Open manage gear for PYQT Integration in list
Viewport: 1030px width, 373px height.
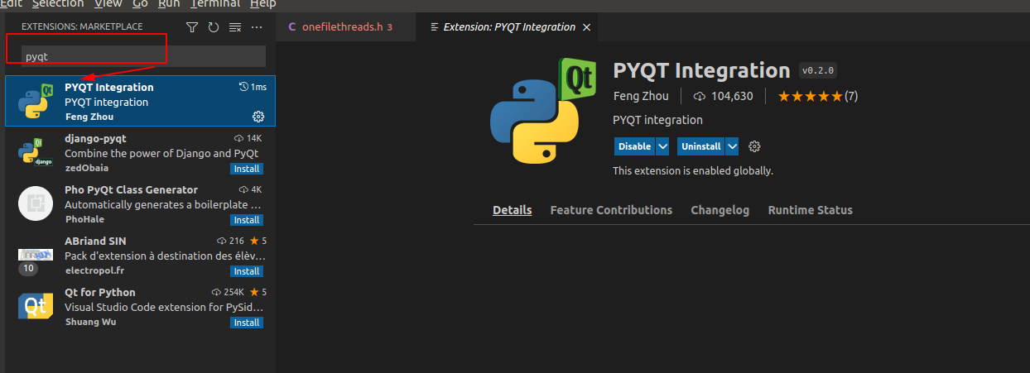(257, 116)
